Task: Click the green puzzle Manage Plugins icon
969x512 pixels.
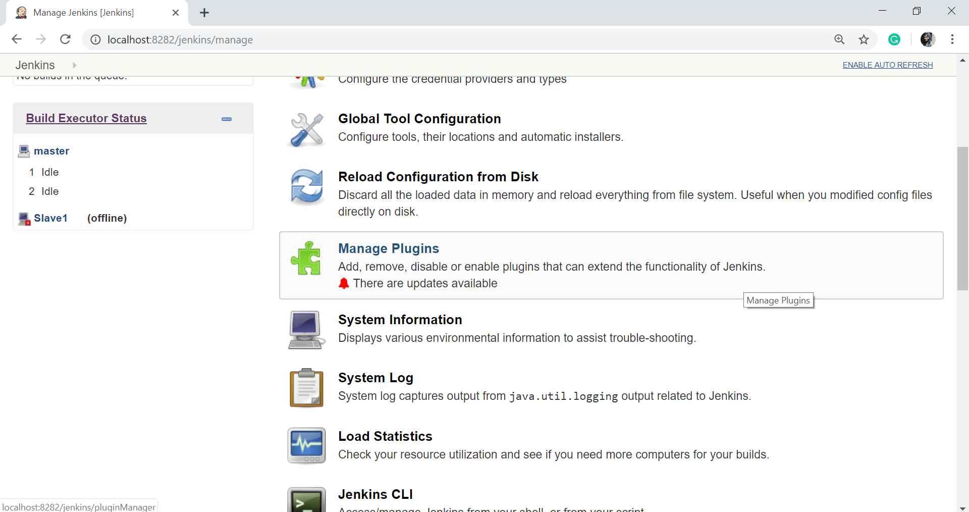Action: [306, 258]
